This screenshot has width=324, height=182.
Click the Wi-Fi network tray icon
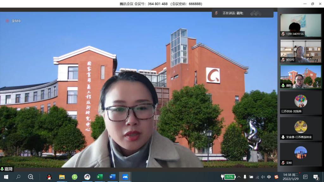[257, 177]
